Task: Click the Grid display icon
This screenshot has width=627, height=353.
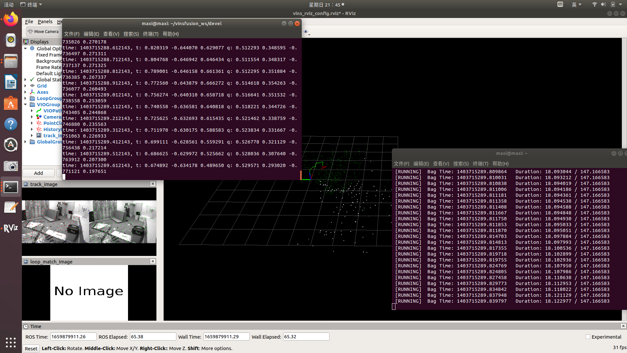Action: coord(32,86)
